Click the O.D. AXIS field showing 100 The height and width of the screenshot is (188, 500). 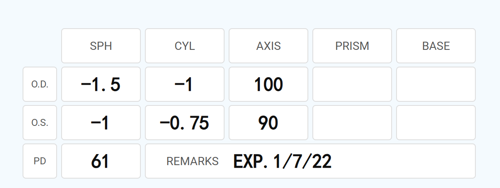click(268, 84)
